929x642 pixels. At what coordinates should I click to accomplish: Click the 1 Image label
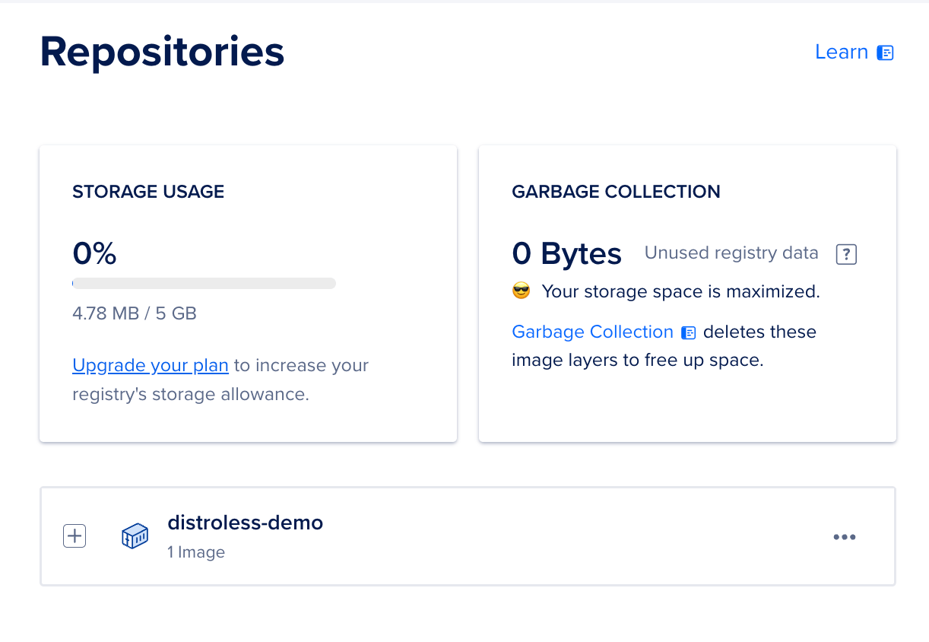(196, 552)
